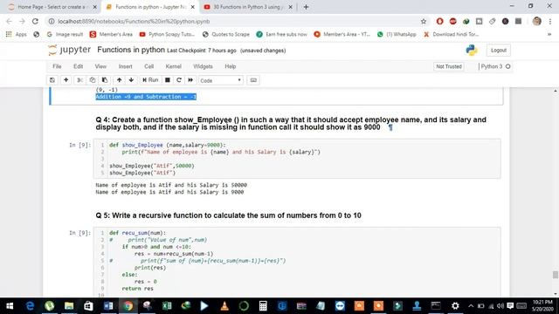
Task: Open the Python Scrapy Tuto bookmark
Action: 167,35
